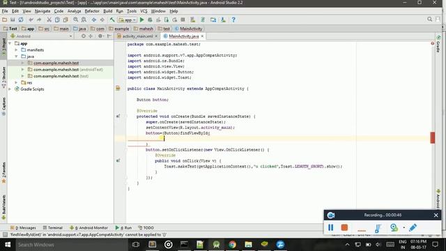Pause the screen recording
This screenshot has height=251, width=446.
(x=331, y=228)
